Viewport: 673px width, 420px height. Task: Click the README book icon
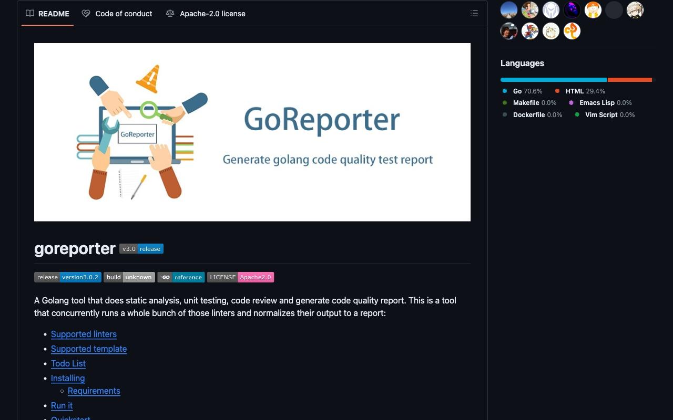coord(30,14)
